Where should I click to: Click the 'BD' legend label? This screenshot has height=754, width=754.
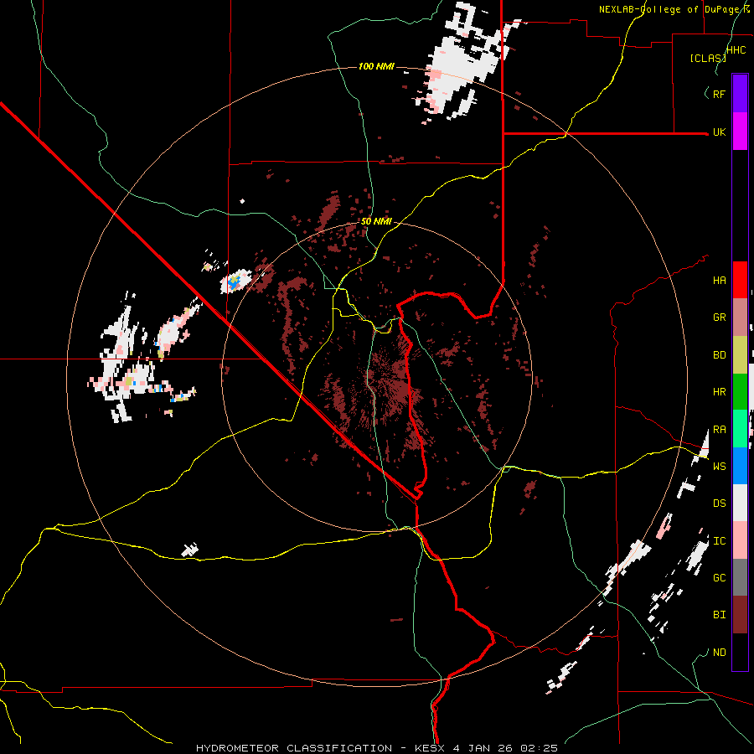coord(719,355)
